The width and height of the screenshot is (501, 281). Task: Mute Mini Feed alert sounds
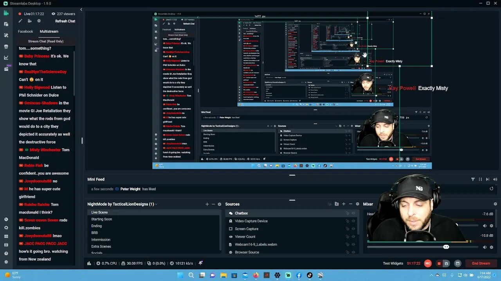(495, 179)
